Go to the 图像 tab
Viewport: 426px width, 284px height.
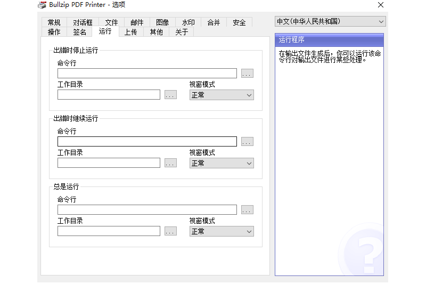point(162,22)
